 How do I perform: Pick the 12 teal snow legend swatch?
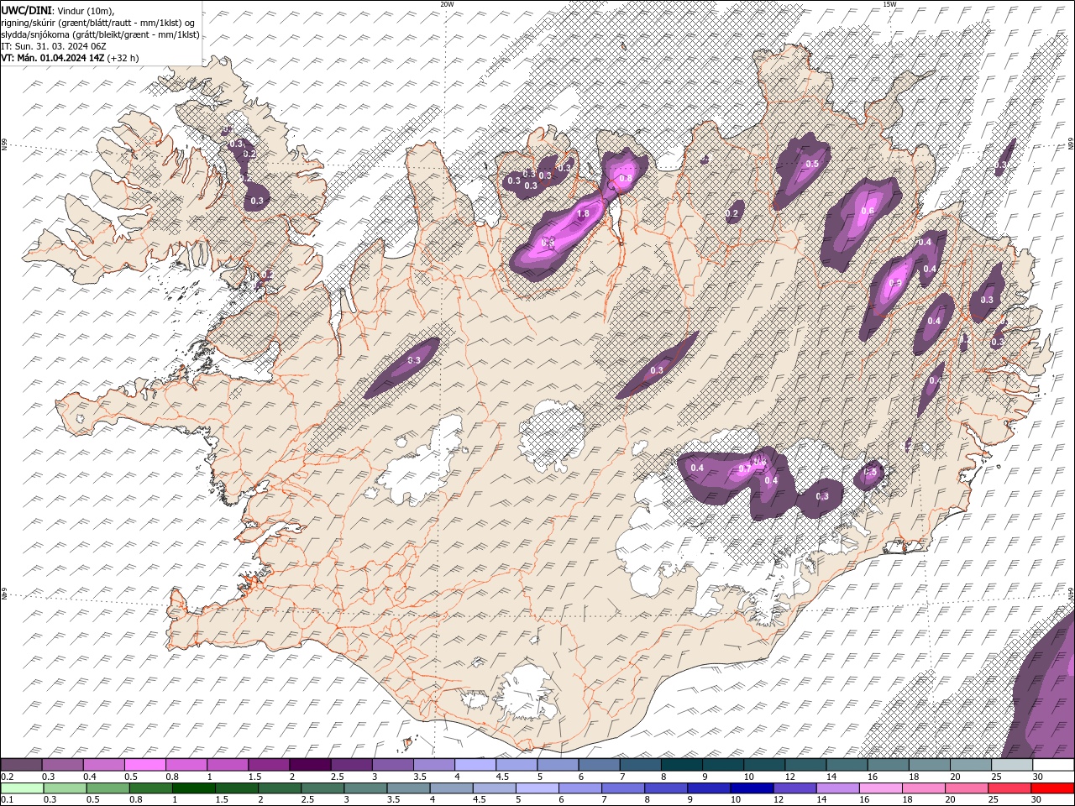click(x=805, y=765)
